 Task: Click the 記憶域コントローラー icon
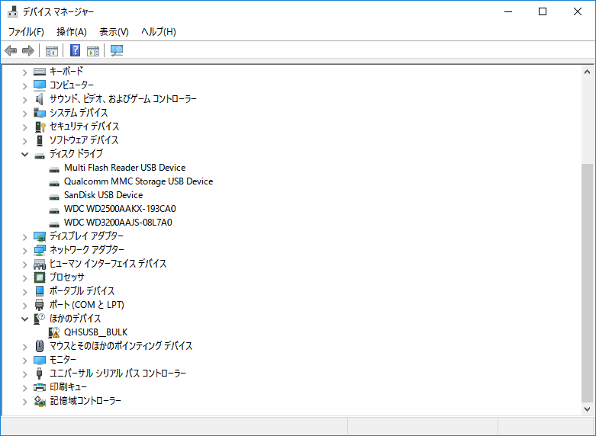(40, 401)
